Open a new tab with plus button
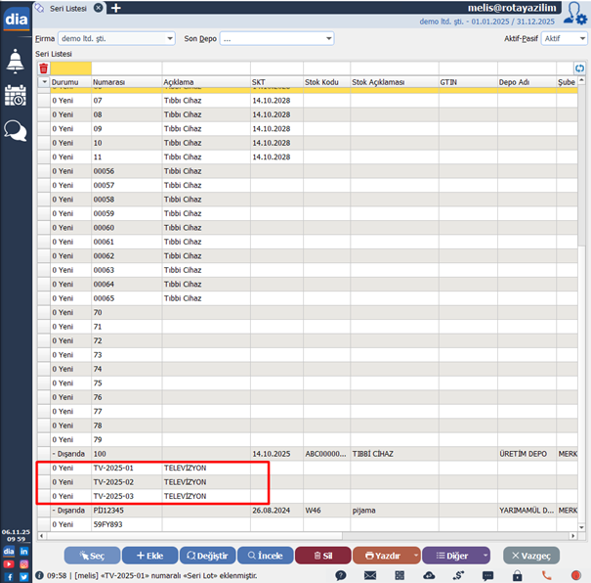Image resolution: width=591 pixels, height=583 pixels. pyautogui.click(x=115, y=8)
